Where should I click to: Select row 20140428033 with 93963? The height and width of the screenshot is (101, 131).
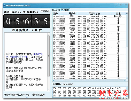pyautogui.click(x=89, y=46)
